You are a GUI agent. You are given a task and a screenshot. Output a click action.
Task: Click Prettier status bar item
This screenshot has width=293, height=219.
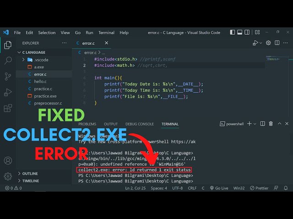(259, 188)
